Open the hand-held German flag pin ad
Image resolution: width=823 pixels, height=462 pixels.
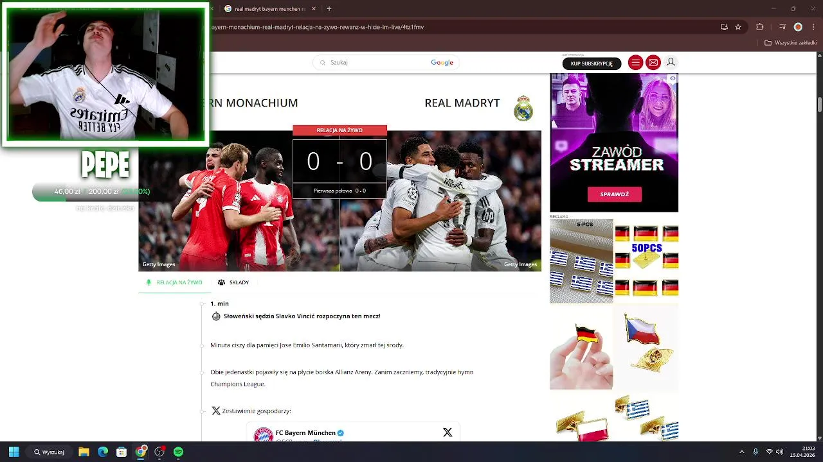(581, 347)
